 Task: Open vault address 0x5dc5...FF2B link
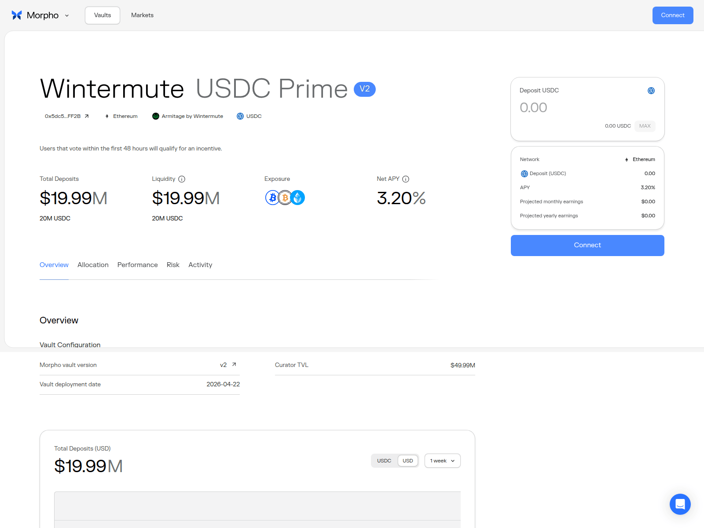point(62,116)
